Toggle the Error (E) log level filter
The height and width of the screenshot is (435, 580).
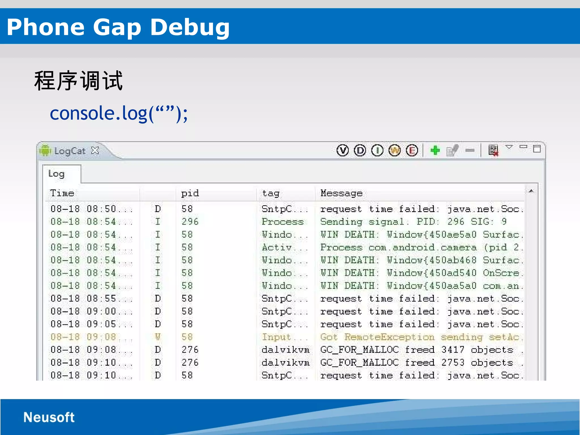click(412, 150)
